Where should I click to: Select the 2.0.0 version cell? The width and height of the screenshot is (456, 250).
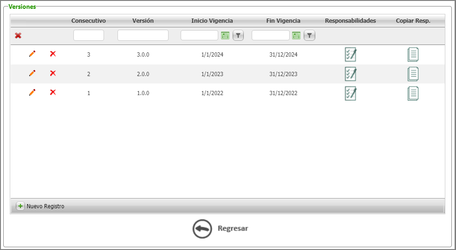[x=143, y=74]
